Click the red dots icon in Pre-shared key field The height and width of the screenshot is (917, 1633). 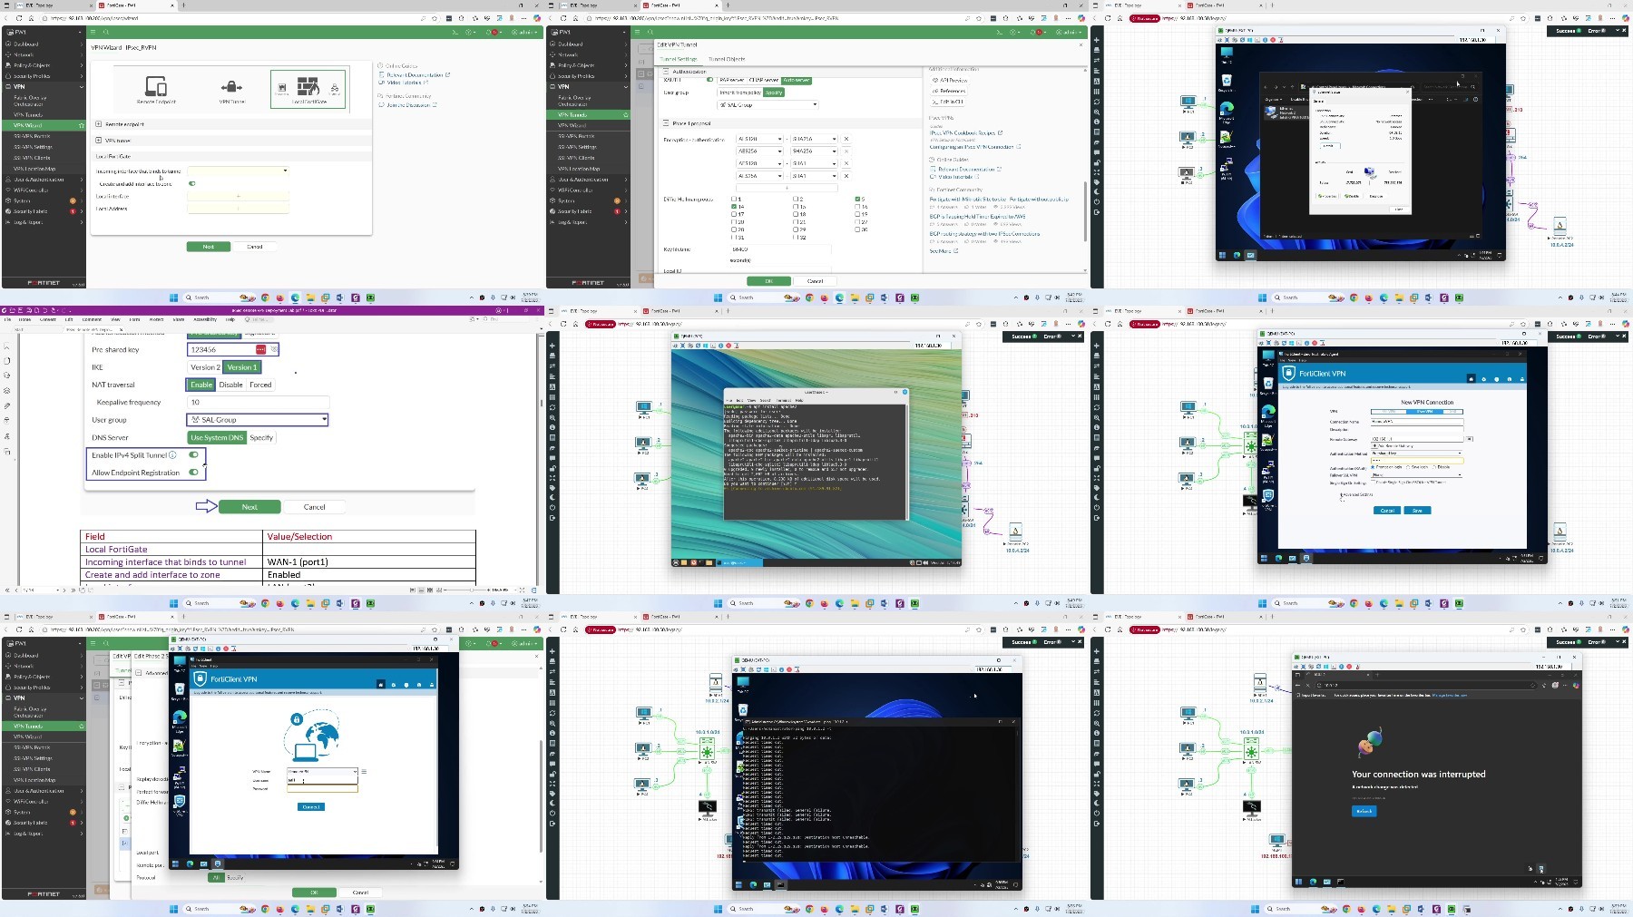pos(261,349)
